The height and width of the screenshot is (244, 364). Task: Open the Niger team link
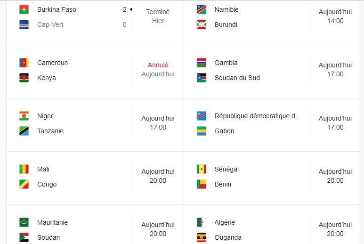pos(45,116)
